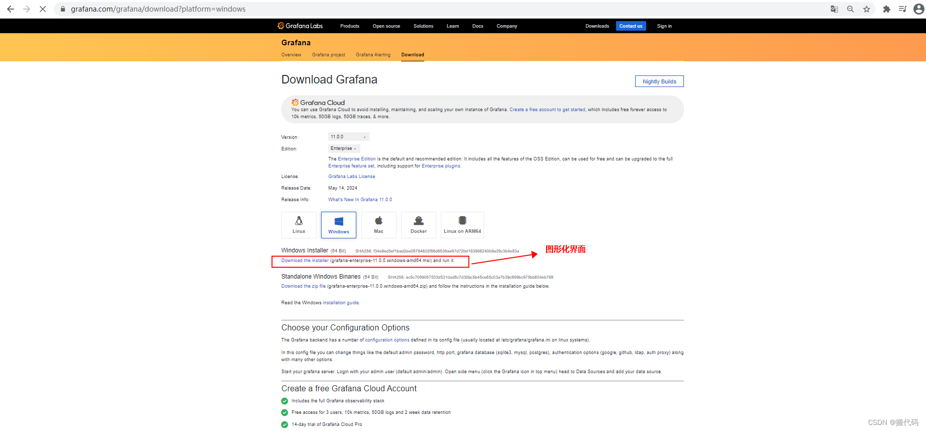926x431 pixels.
Task: Click the Grafana Labs logo
Action: pyautogui.click(x=300, y=26)
